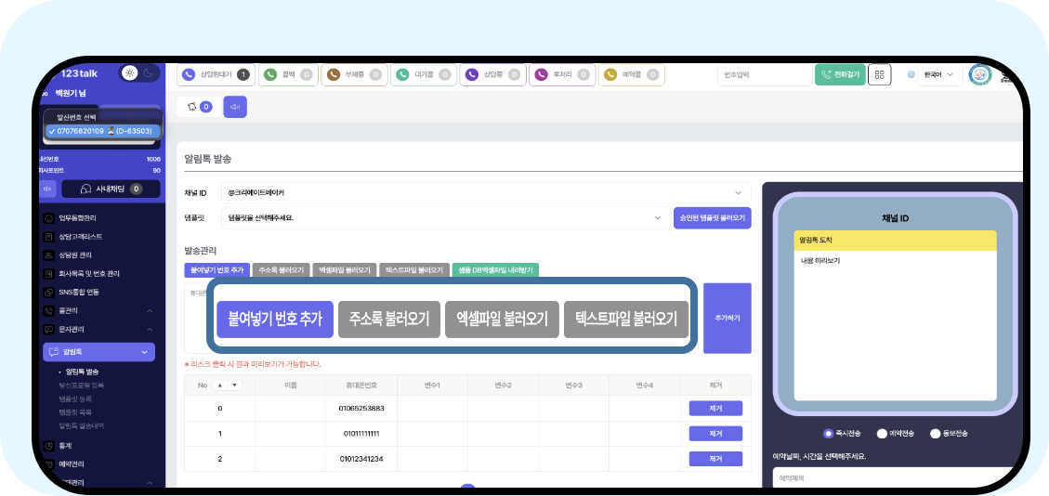
Task: Click the 후처리 purple phone icon
Action: [x=540, y=75]
